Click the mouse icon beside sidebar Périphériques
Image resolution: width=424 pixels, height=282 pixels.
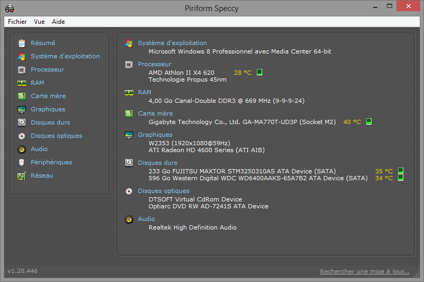coord(22,162)
